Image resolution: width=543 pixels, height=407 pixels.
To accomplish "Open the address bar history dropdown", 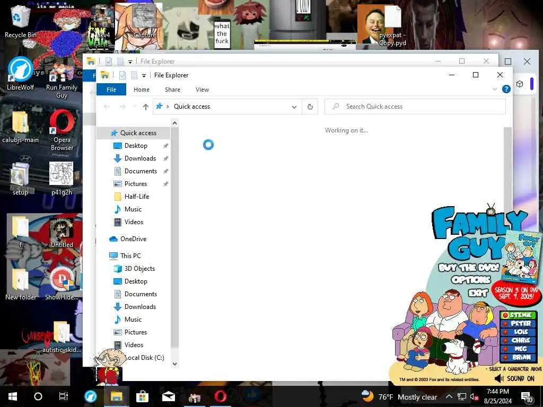I will coord(294,107).
